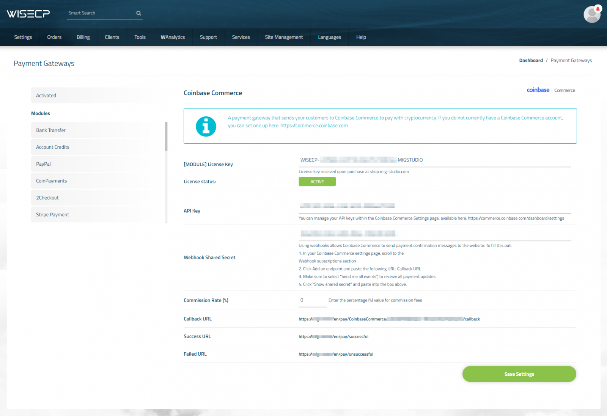The height and width of the screenshot is (416, 607).
Task: Go to Dashboard breadcrumb link
Action: pyautogui.click(x=531, y=60)
